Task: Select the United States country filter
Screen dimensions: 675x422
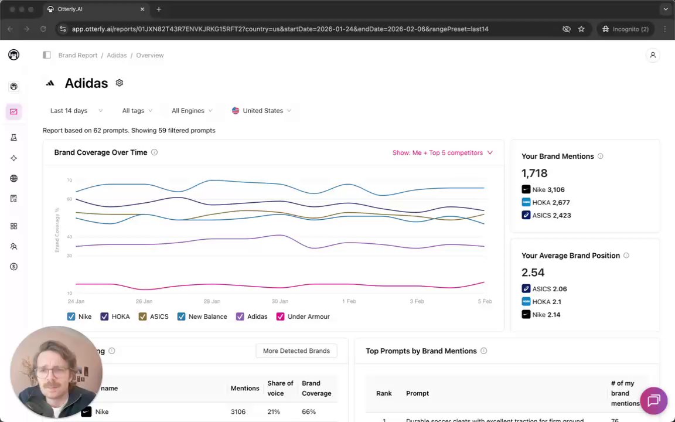Action: click(x=261, y=111)
